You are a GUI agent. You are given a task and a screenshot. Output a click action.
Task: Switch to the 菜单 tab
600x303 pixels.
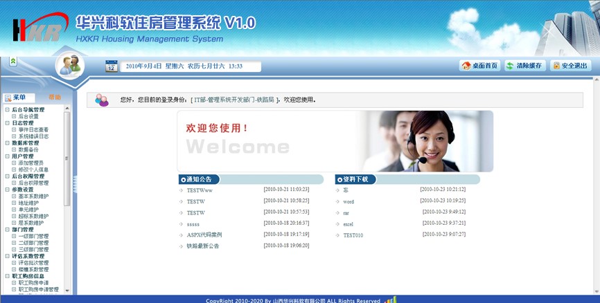18,98
